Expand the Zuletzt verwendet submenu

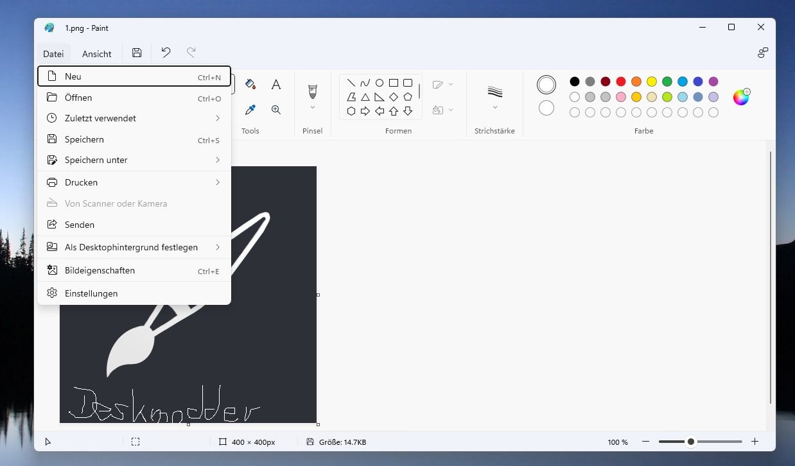click(x=218, y=118)
